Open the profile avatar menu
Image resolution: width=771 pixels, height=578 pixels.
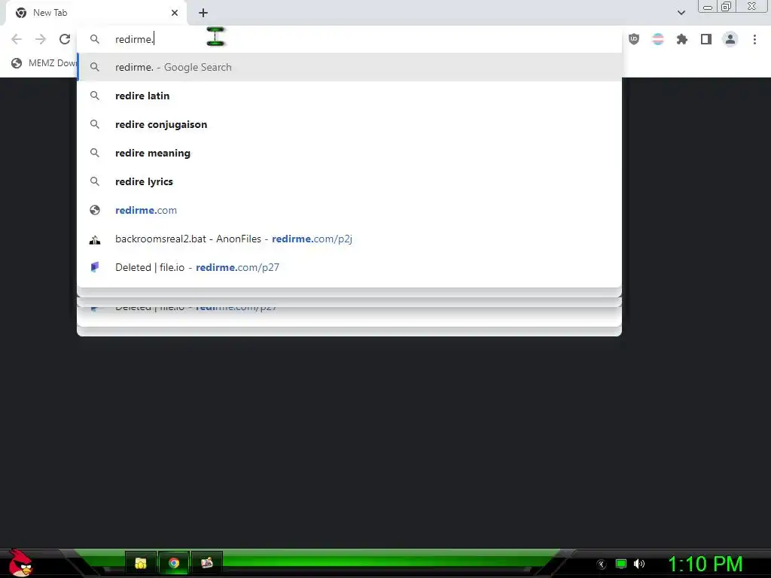[730, 39]
